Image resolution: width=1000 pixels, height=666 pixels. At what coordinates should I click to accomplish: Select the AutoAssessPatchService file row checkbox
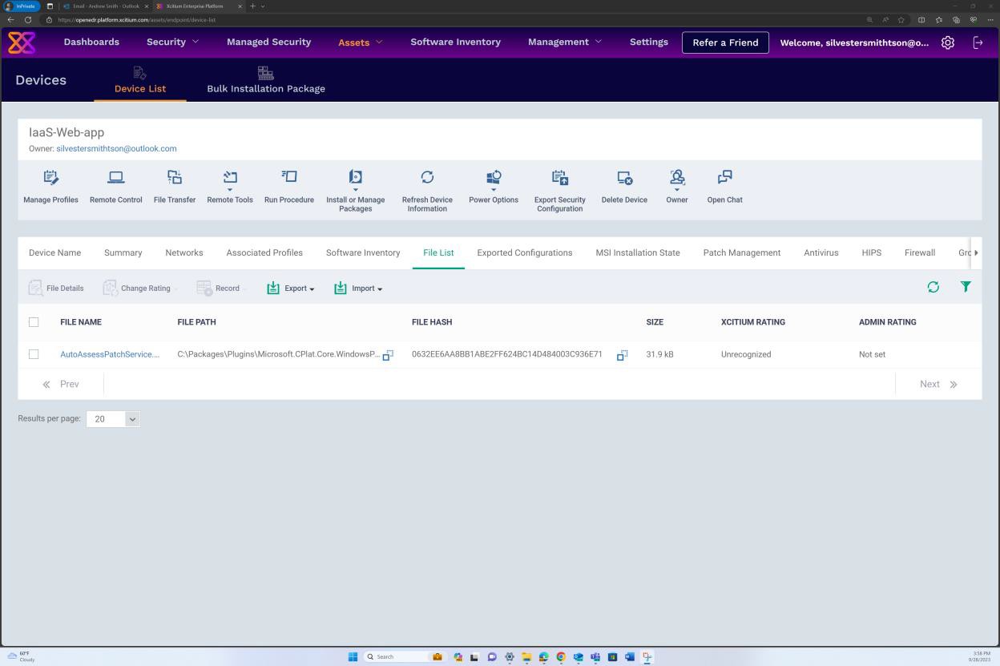(34, 353)
